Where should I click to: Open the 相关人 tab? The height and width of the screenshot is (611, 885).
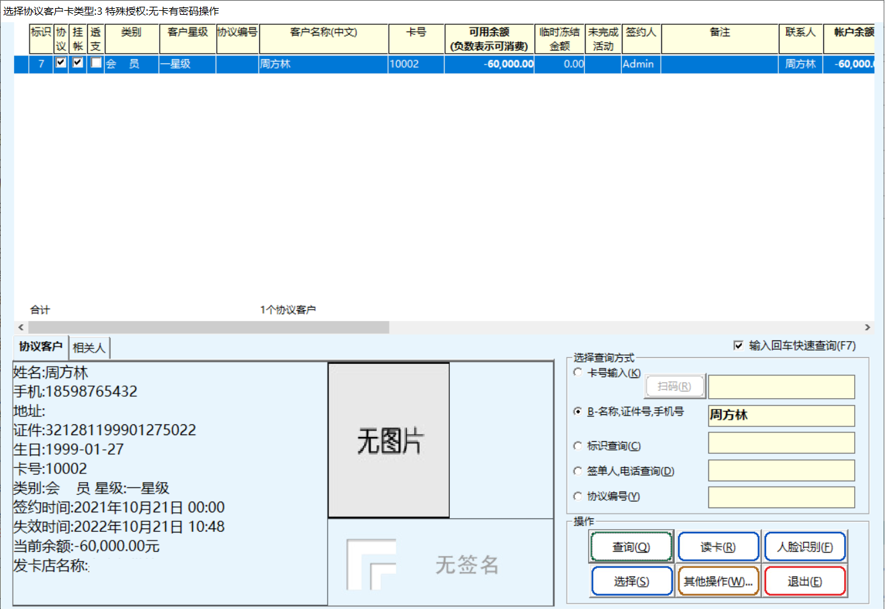(89, 348)
